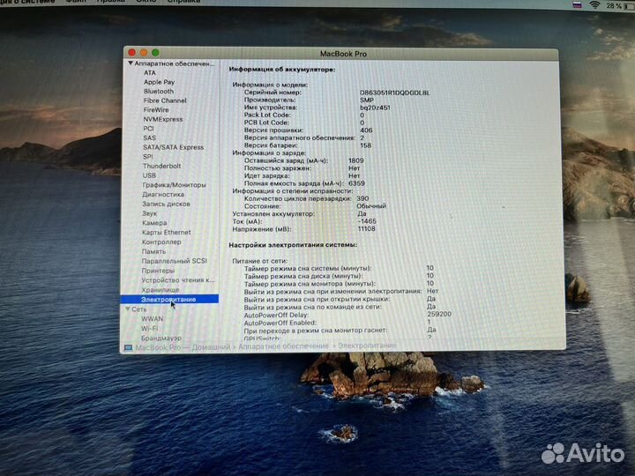Click the MacBook Pro computer icon in path bar
The height and width of the screenshot is (476, 635).
point(129,347)
